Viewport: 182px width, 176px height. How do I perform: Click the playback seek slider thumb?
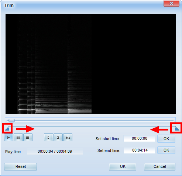click(x=11, y=120)
